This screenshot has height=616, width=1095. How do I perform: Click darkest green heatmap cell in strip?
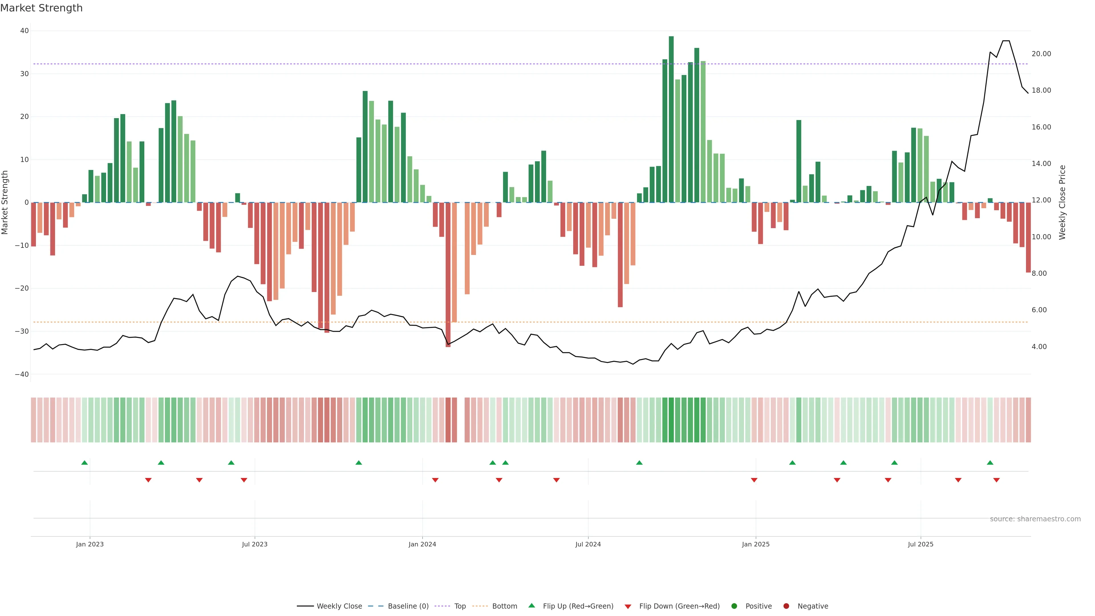coord(671,420)
